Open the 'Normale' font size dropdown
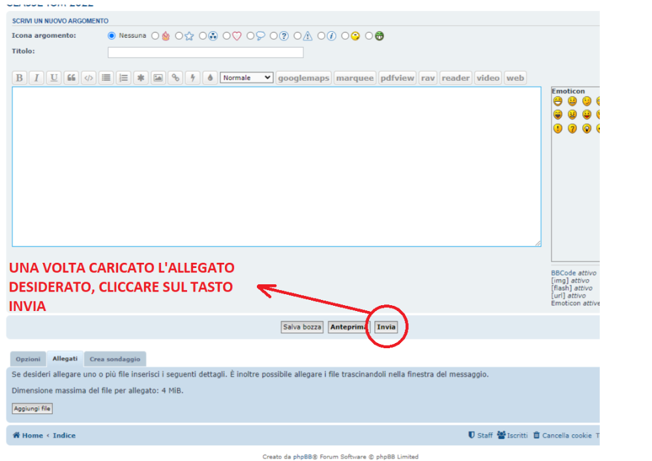 pos(246,78)
